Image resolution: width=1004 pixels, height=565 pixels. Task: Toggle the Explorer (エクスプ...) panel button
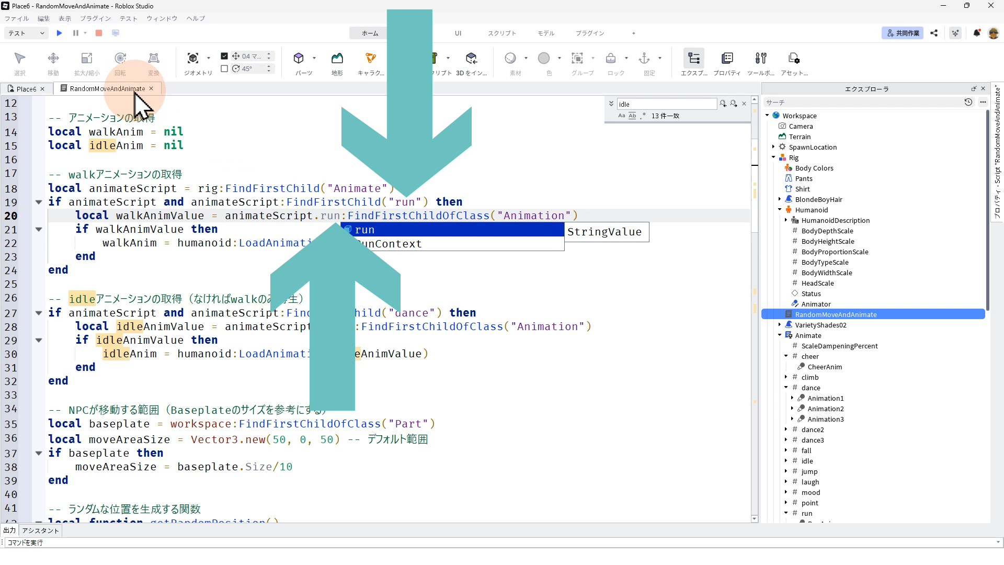pyautogui.click(x=694, y=59)
